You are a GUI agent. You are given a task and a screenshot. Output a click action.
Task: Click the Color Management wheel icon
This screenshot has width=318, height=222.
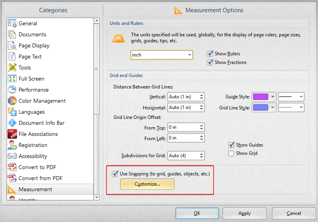12,101
